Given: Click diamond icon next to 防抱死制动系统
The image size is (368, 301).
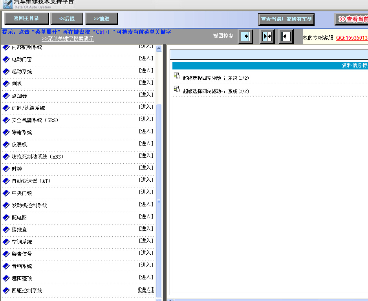Looking at the screenshot, I should pyautogui.click(x=6, y=157).
